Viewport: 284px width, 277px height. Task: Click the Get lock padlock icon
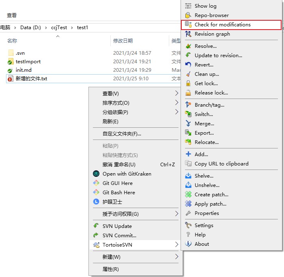[x=188, y=84]
